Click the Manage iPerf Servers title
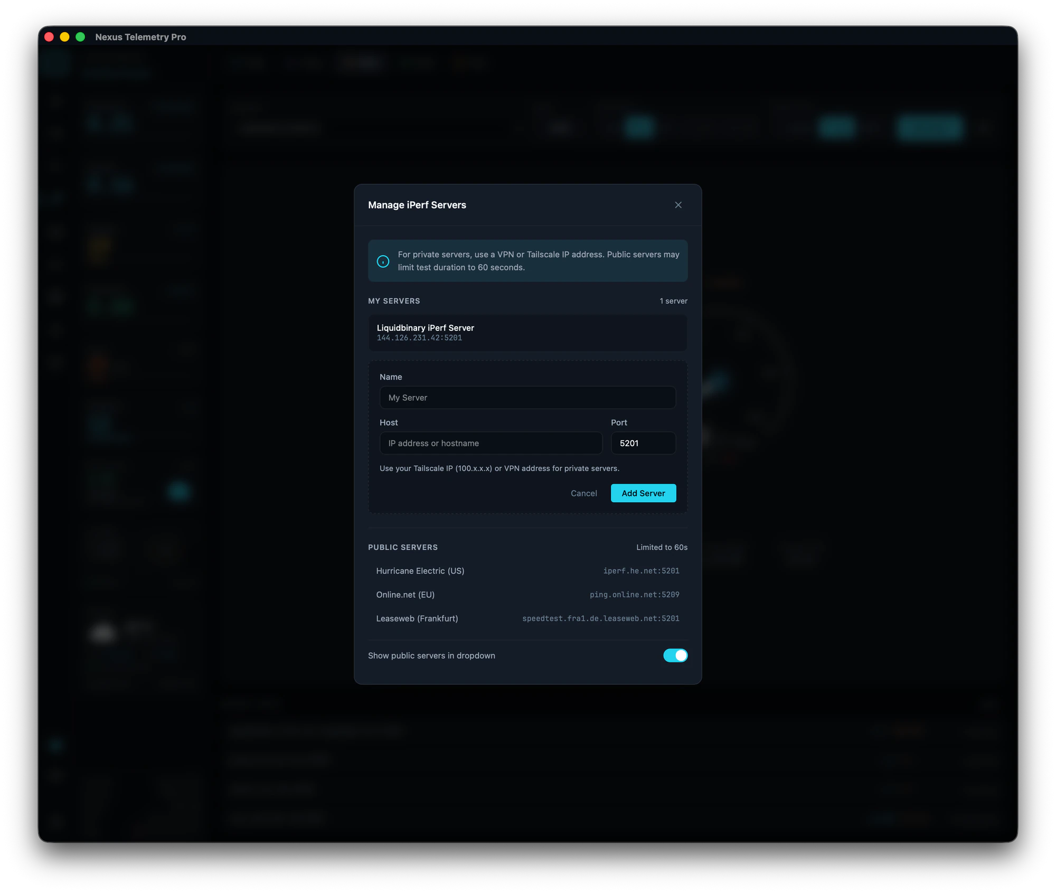The width and height of the screenshot is (1056, 893). (417, 205)
